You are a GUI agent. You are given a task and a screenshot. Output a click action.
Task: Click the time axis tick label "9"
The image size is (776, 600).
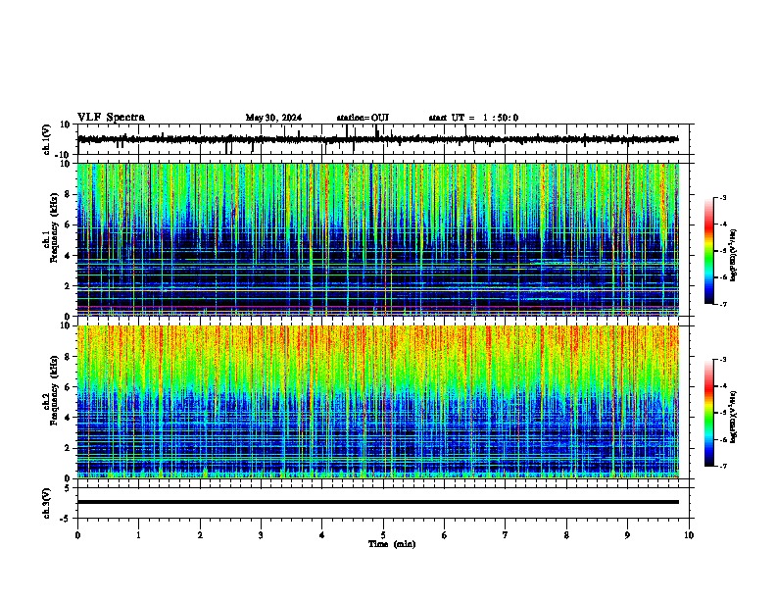[627, 535]
